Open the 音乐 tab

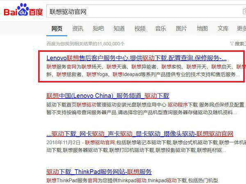click(x=161, y=29)
